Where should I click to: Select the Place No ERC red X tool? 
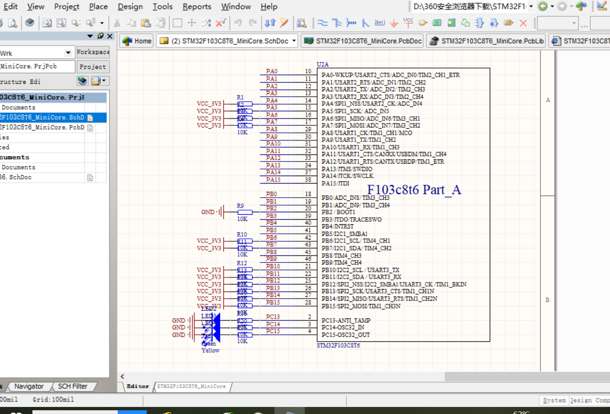pos(523,23)
